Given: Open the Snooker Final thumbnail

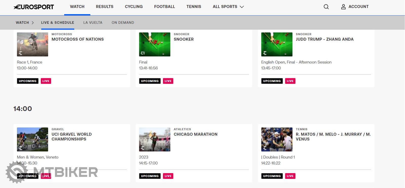Looking at the screenshot, I should point(155,44).
